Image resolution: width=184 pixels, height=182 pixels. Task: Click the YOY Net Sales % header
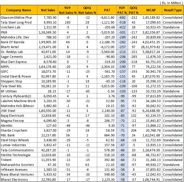[x=68, y=10]
